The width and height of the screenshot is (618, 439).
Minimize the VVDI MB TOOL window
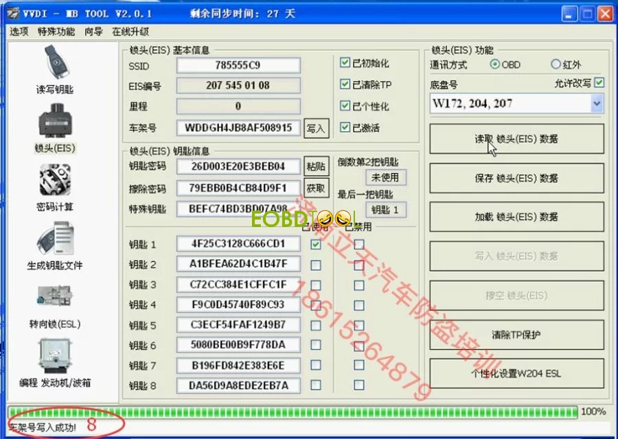click(569, 14)
